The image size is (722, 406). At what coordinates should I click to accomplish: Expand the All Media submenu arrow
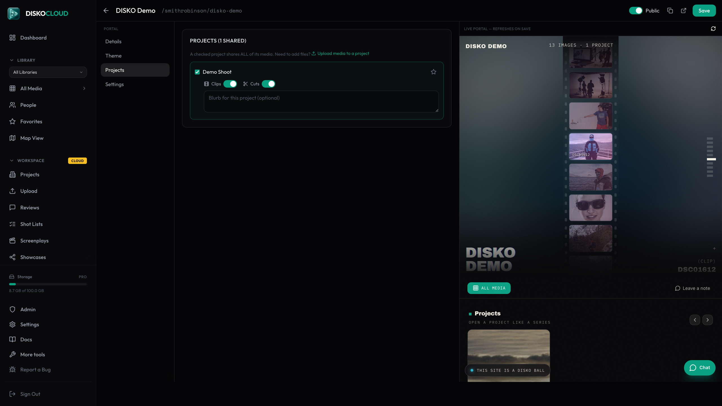(84, 89)
